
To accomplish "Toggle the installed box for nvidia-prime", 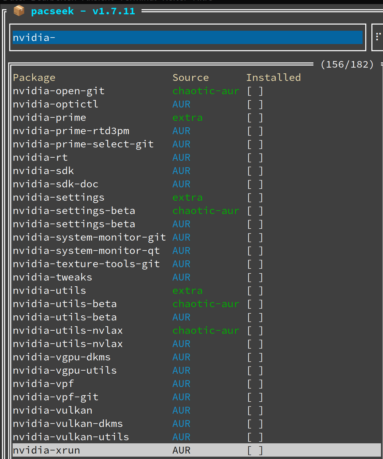I will pos(255,118).
